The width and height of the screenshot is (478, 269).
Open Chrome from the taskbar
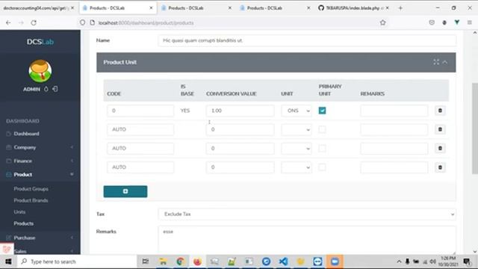pos(180,262)
